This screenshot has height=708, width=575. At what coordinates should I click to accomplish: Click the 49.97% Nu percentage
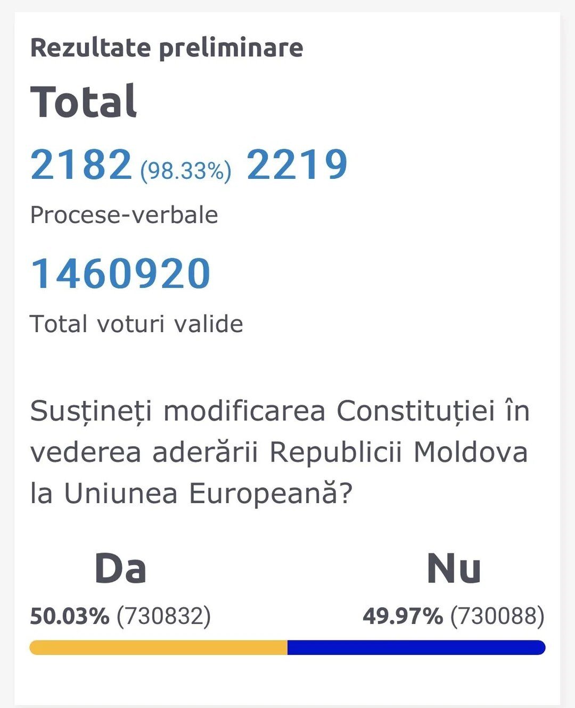[x=403, y=616]
